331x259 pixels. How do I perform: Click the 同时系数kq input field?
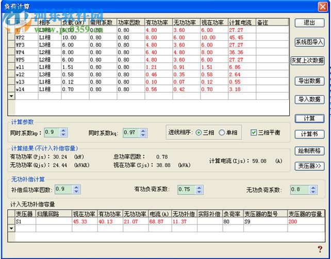tap(131, 133)
